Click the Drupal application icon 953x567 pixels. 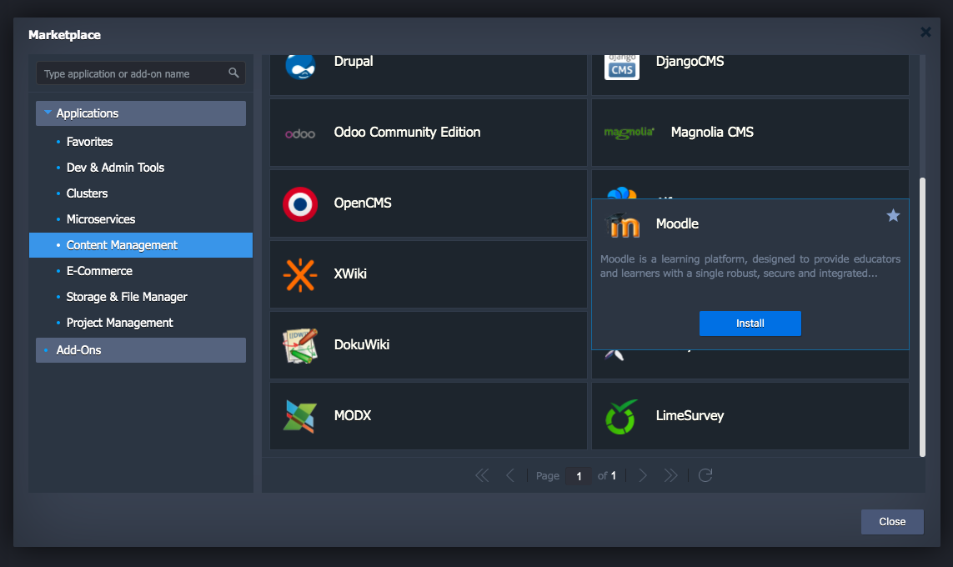pos(300,64)
